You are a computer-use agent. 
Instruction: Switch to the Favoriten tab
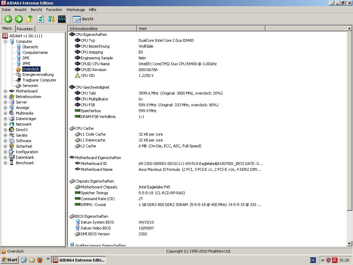(25, 29)
